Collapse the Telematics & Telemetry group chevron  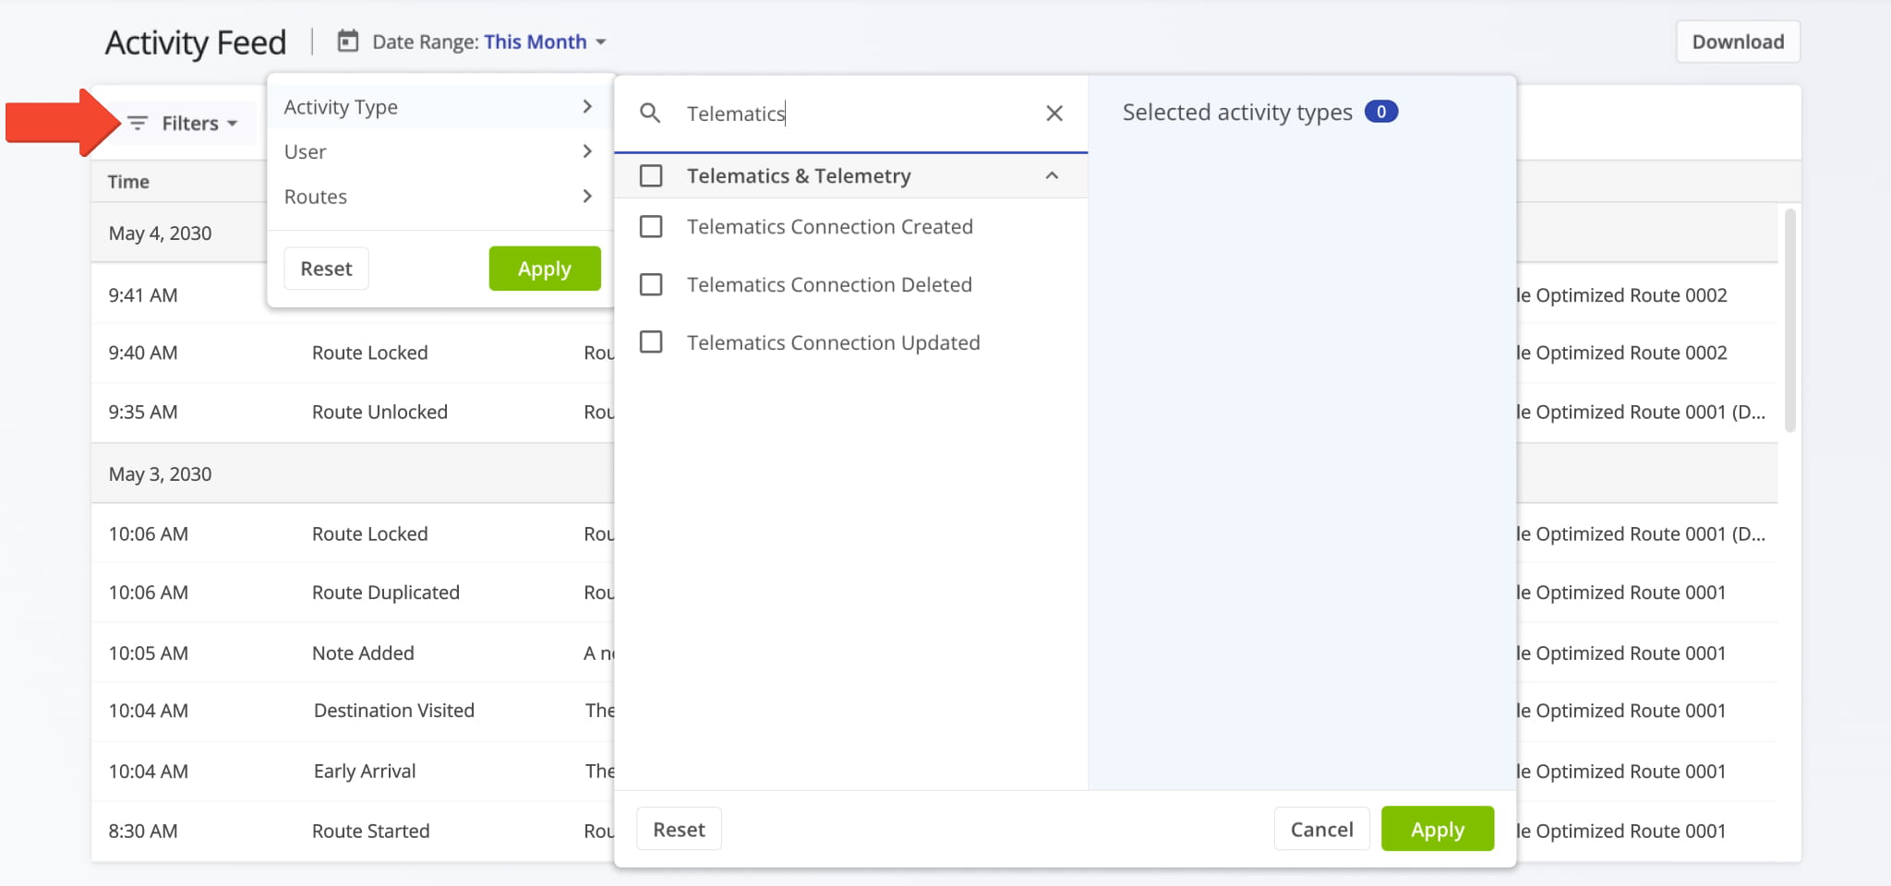(1052, 175)
